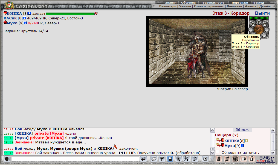Click the P/L icon in chat toolbar
The height and width of the screenshot is (165, 278).
pos(187,159)
